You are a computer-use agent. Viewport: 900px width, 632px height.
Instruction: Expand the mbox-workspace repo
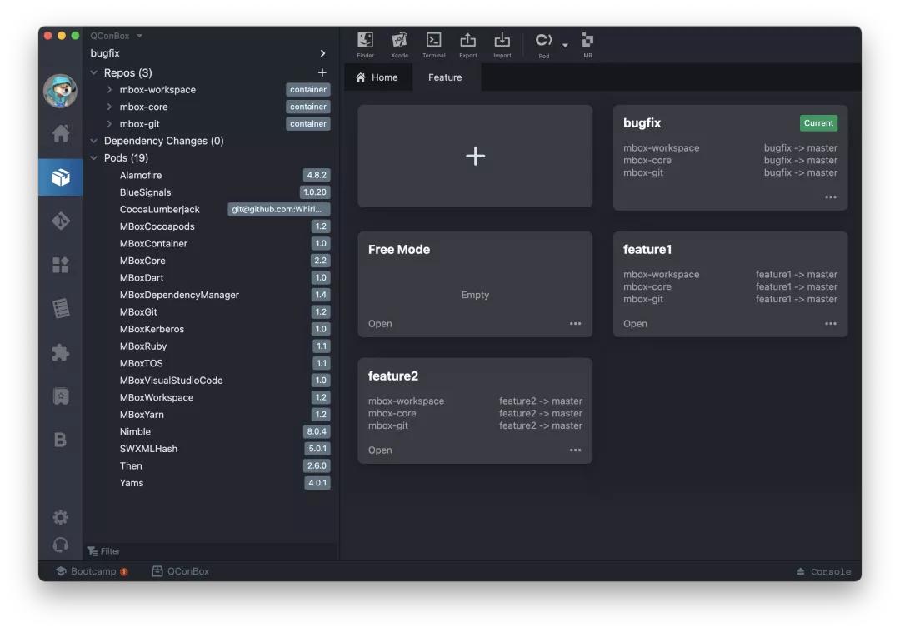tap(109, 90)
